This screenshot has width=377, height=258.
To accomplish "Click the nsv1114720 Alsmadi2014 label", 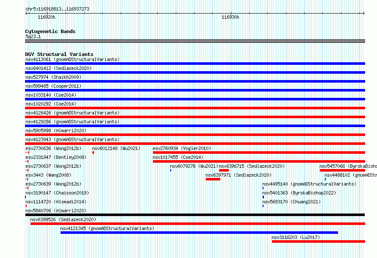I will tap(56, 202).
